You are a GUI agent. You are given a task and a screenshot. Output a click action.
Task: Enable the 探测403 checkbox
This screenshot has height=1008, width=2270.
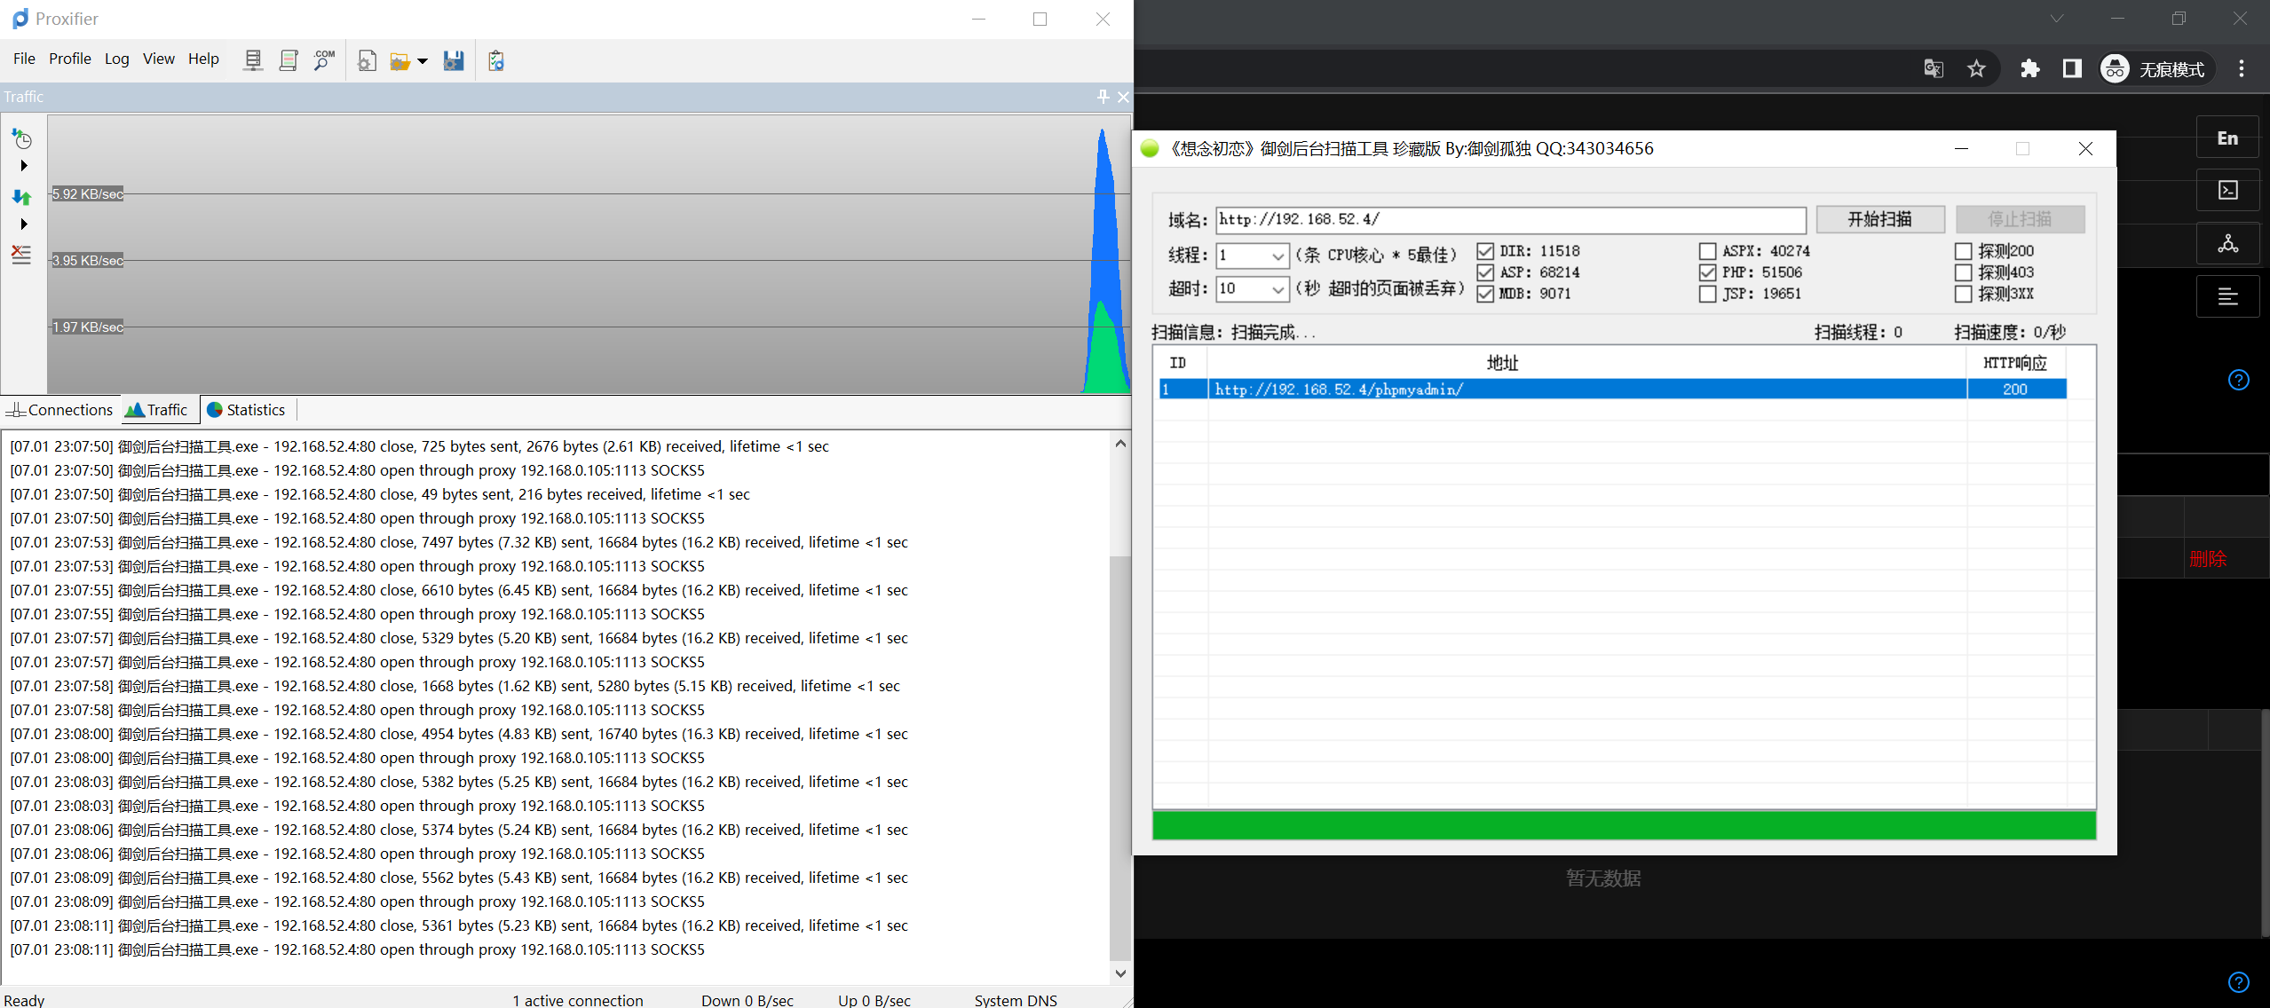pos(1964,272)
